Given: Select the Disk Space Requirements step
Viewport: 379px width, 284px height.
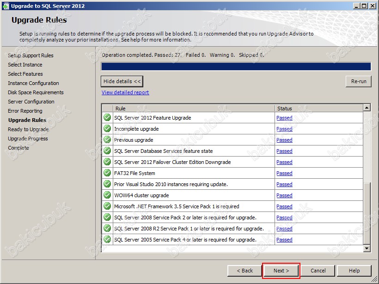Looking at the screenshot, I should tap(36, 92).
